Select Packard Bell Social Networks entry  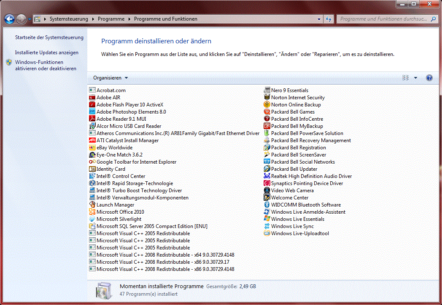tap(299, 162)
